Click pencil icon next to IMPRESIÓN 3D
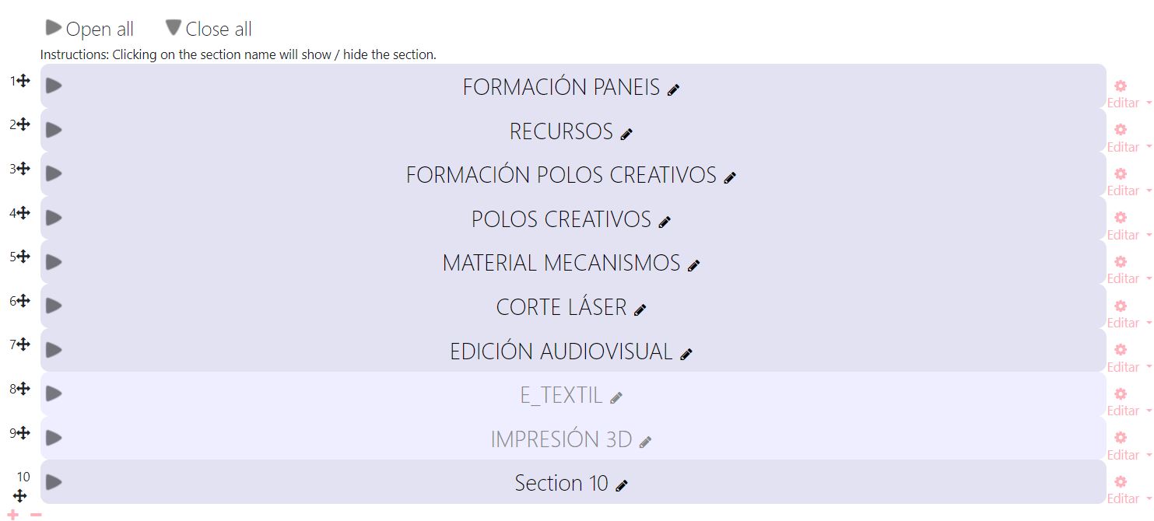Screen dimensions: 1154x521 (x=645, y=442)
